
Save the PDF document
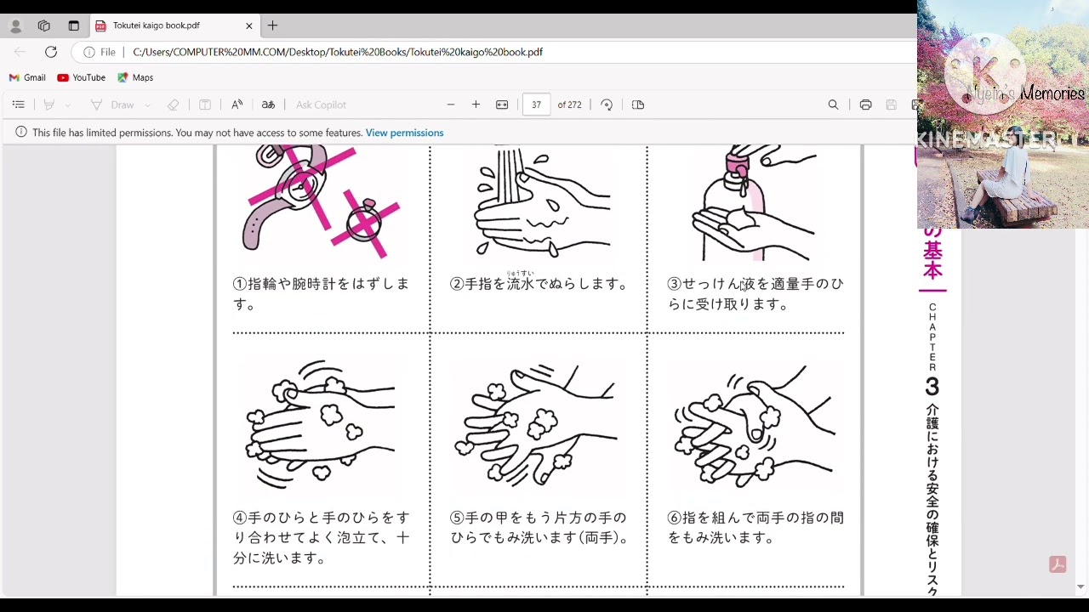[x=892, y=105]
